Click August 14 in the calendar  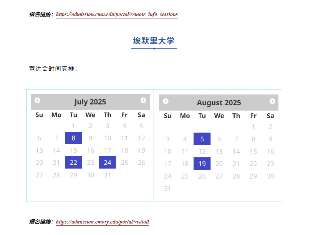(x=236, y=151)
